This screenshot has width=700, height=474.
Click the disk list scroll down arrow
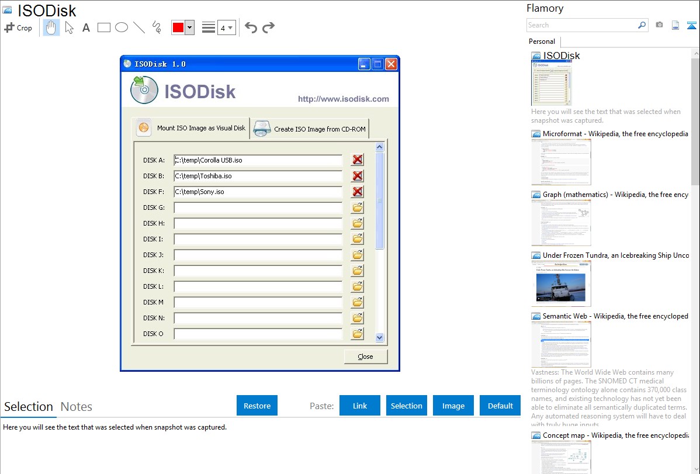pos(379,338)
